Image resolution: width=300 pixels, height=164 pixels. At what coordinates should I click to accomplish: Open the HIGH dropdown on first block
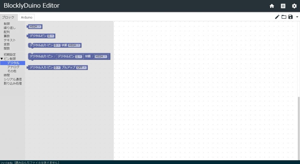pos(35,27)
